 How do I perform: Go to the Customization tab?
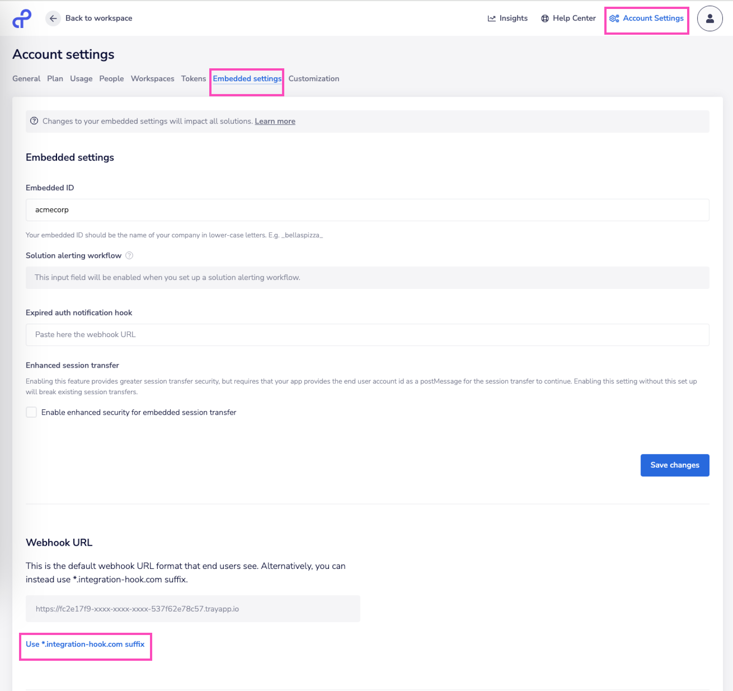pos(313,79)
